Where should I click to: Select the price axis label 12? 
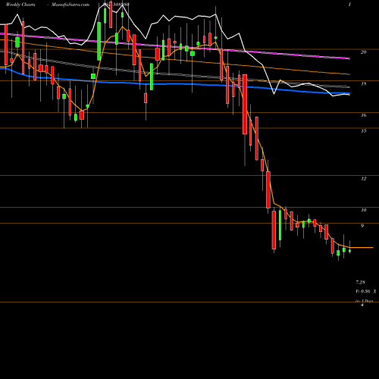363,179
